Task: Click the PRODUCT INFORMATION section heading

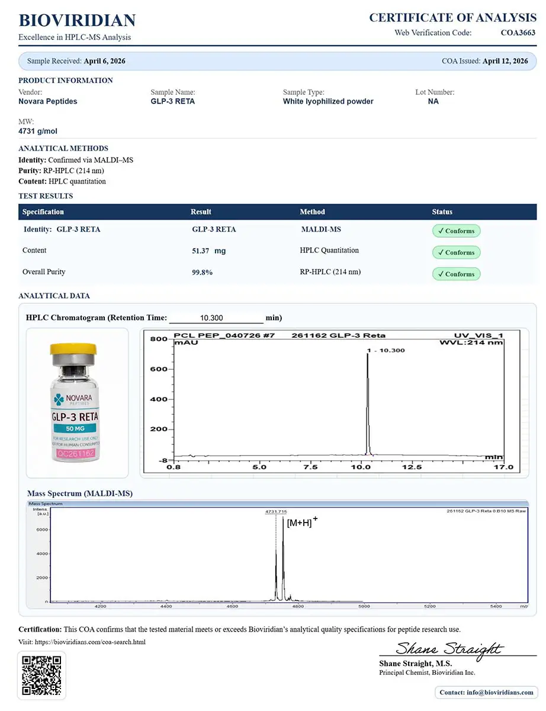Action: [x=66, y=81]
